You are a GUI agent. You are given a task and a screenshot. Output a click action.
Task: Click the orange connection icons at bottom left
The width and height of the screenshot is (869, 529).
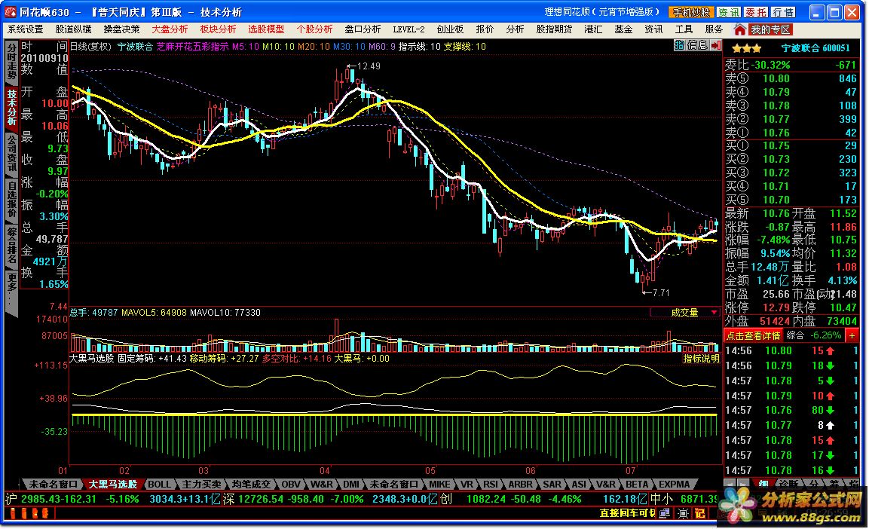[x=28, y=513]
